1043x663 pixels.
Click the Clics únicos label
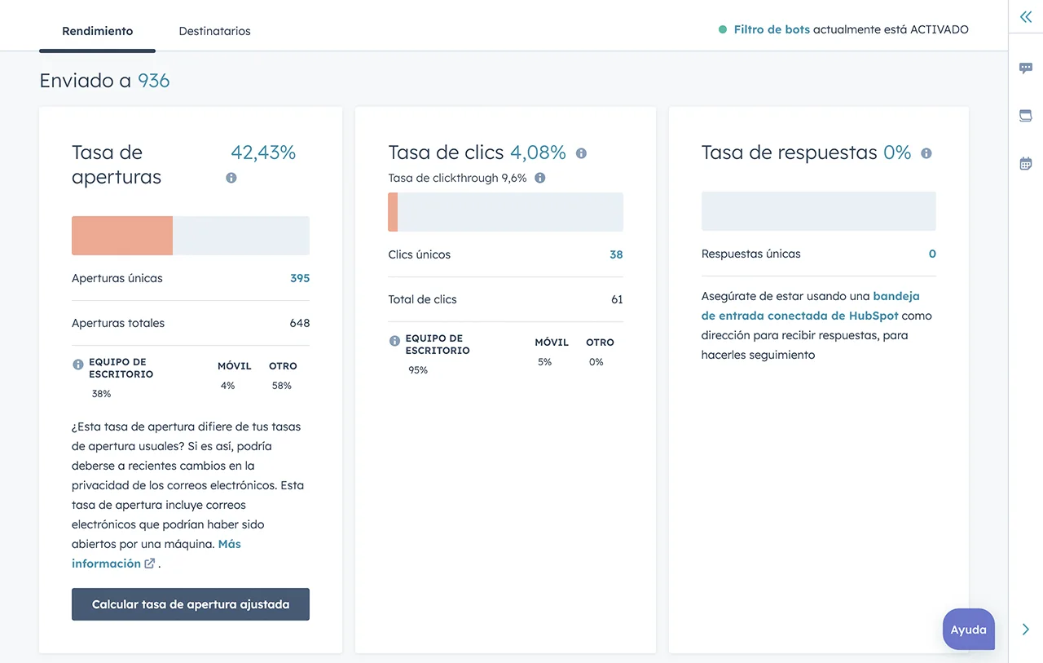(420, 254)
